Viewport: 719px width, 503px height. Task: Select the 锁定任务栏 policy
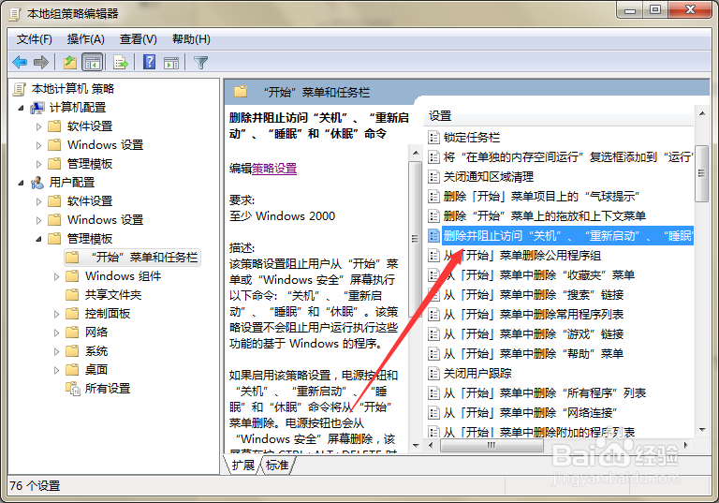(472, 138)
